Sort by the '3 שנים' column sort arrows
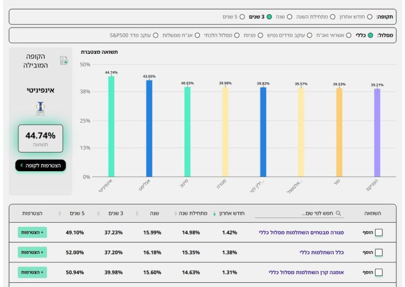The image size is (405, 287). [98, 213]
